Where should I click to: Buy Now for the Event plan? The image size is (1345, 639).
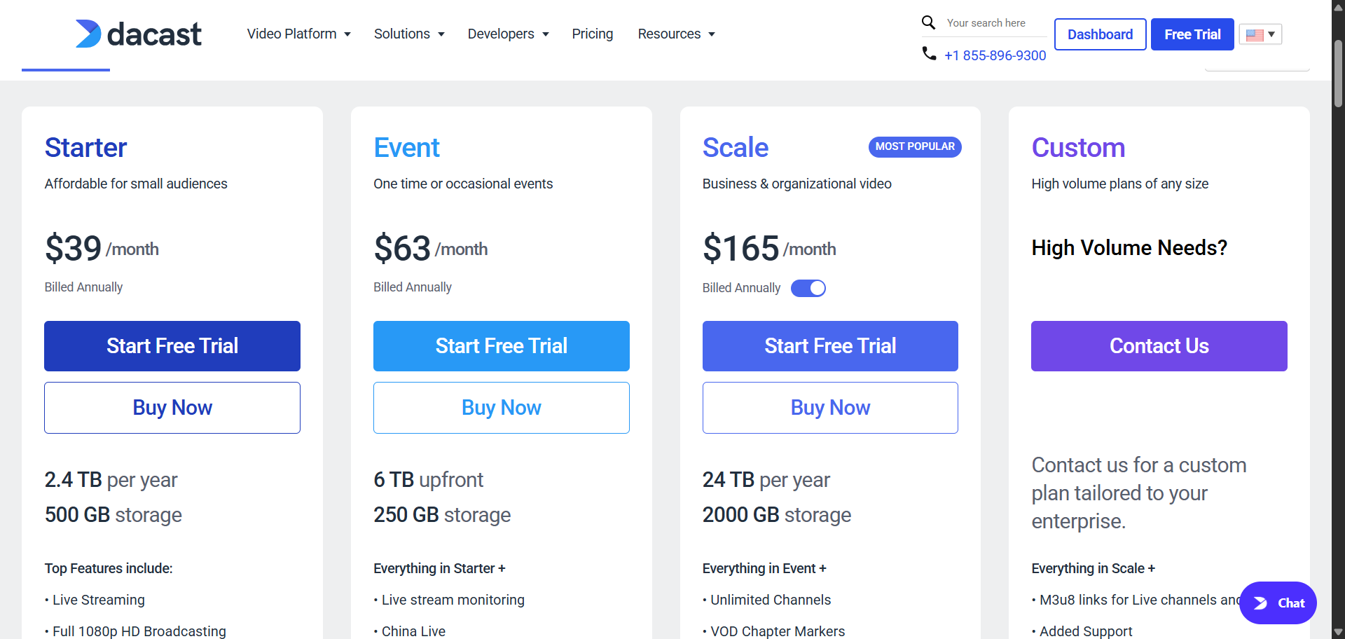click(x=502, y=408)
